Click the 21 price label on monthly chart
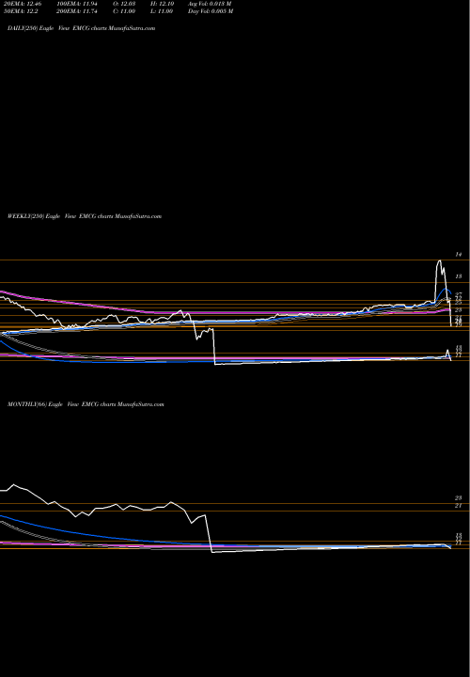 point(459,506)
